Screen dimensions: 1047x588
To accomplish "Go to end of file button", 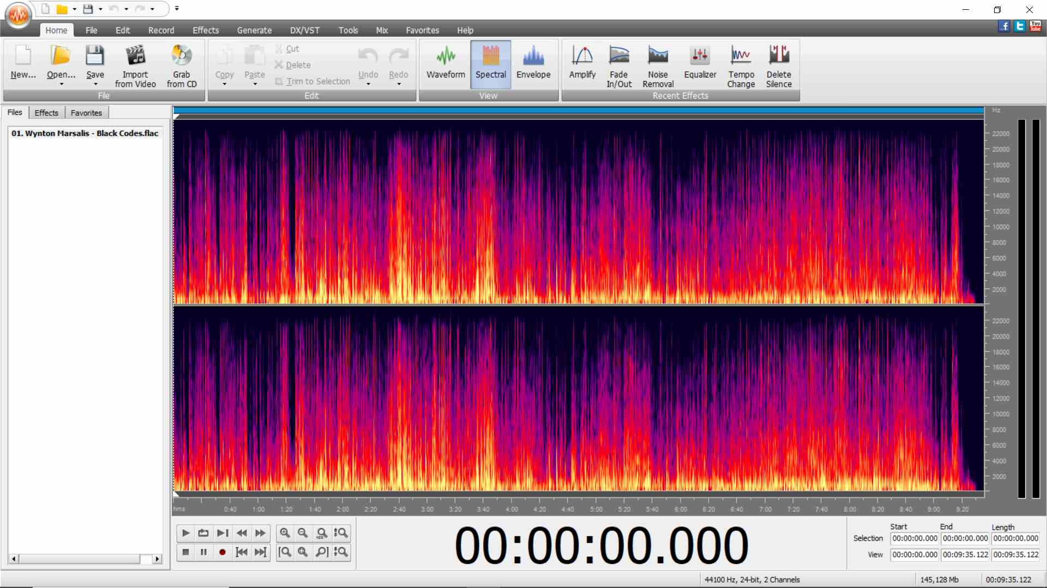I will [x=261, y=552].
